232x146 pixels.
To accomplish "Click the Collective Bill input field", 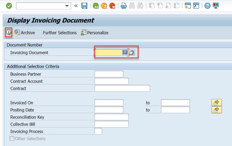I will pos(111,124).
